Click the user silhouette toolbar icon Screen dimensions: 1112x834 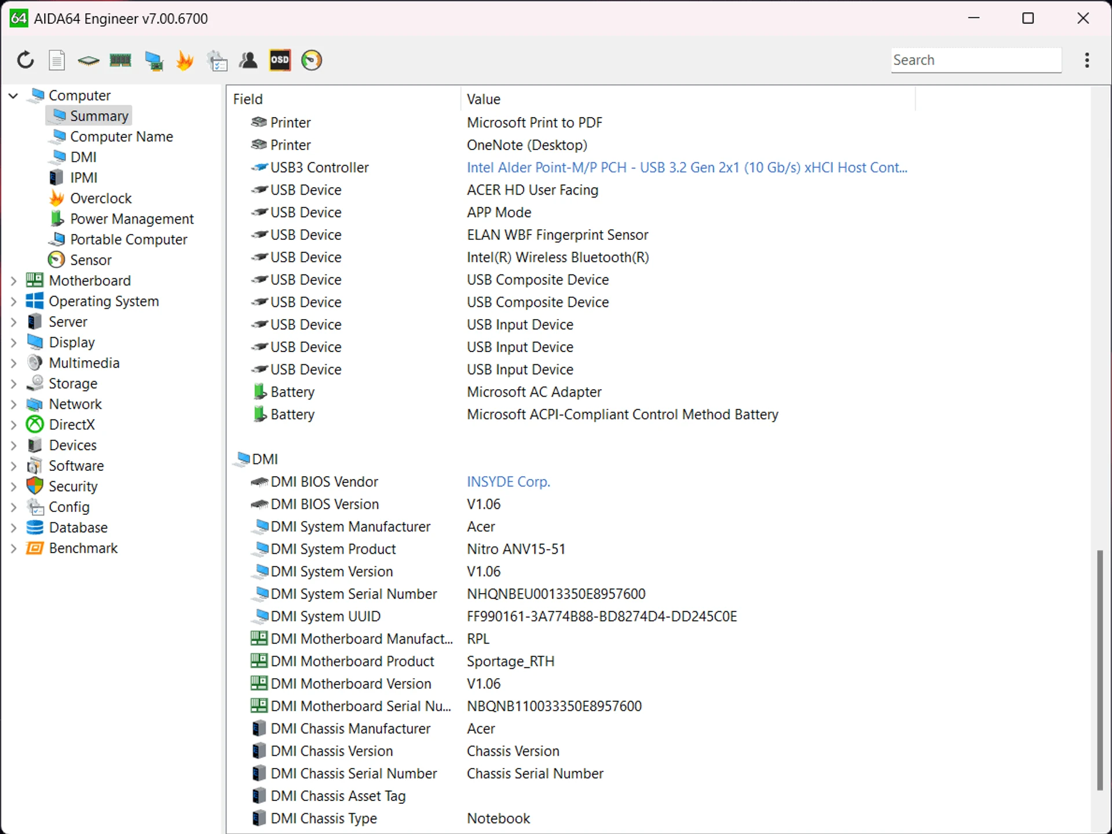coord(248,60)
